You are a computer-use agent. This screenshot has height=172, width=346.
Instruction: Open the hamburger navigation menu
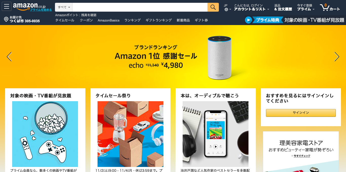tap(7, 7)
